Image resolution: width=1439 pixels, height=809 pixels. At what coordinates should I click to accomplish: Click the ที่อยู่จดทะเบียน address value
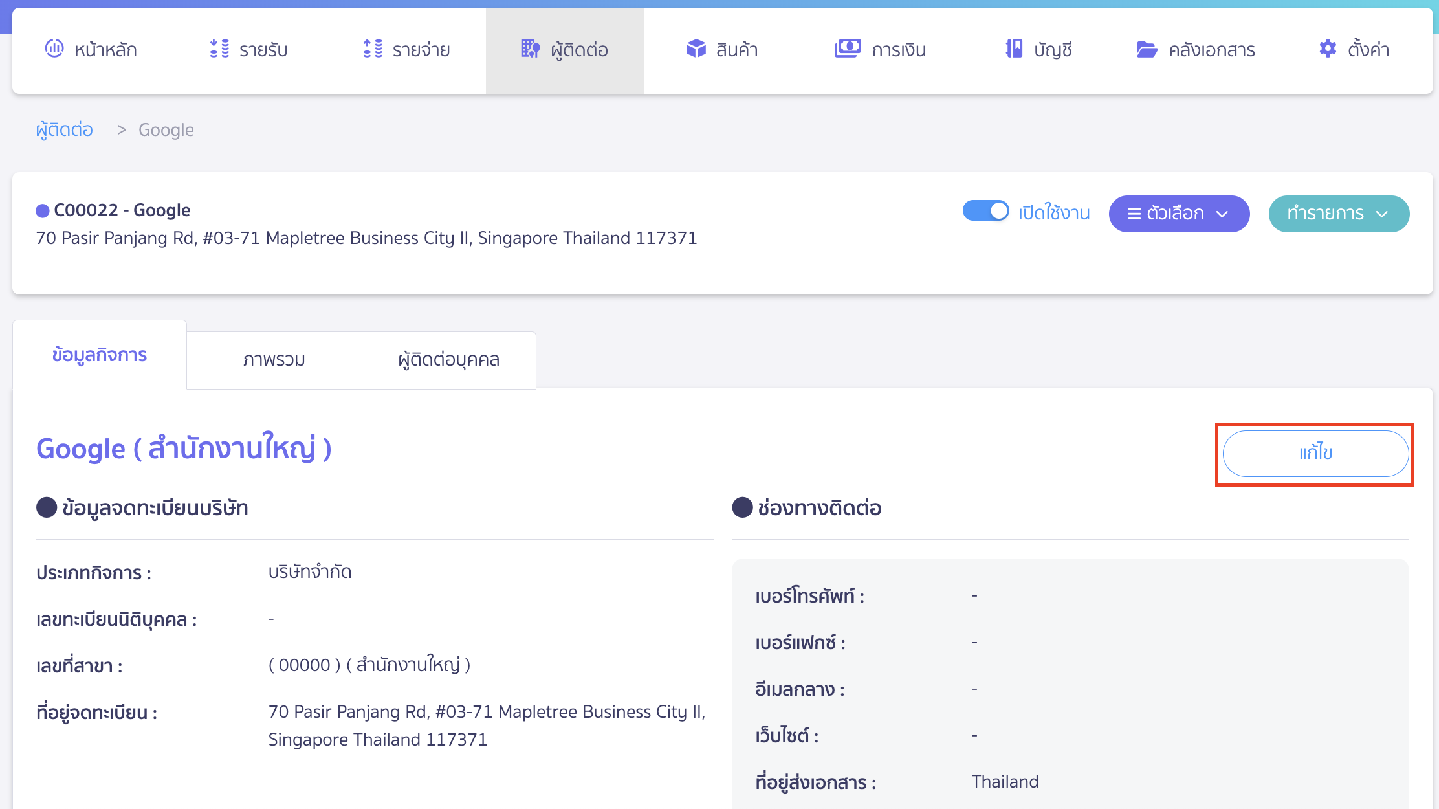[x=487, y=726]
